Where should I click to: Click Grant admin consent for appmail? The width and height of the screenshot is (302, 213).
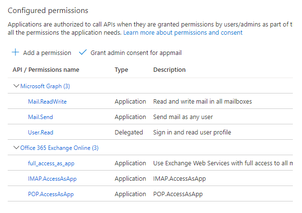tap(136, 53)
